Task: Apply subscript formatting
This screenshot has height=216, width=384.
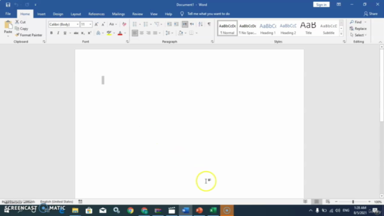Action: point(83,33)
